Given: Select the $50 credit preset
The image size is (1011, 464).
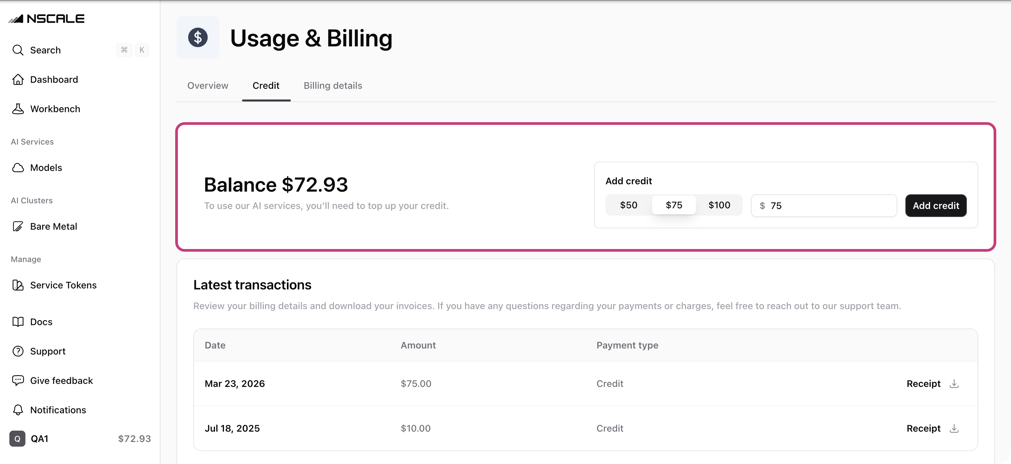Looking at the screenshot, I should point(628,205).
